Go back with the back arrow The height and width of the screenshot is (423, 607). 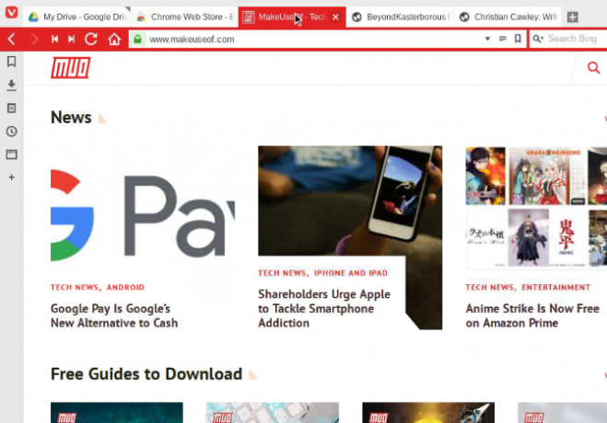click(12, 39)
